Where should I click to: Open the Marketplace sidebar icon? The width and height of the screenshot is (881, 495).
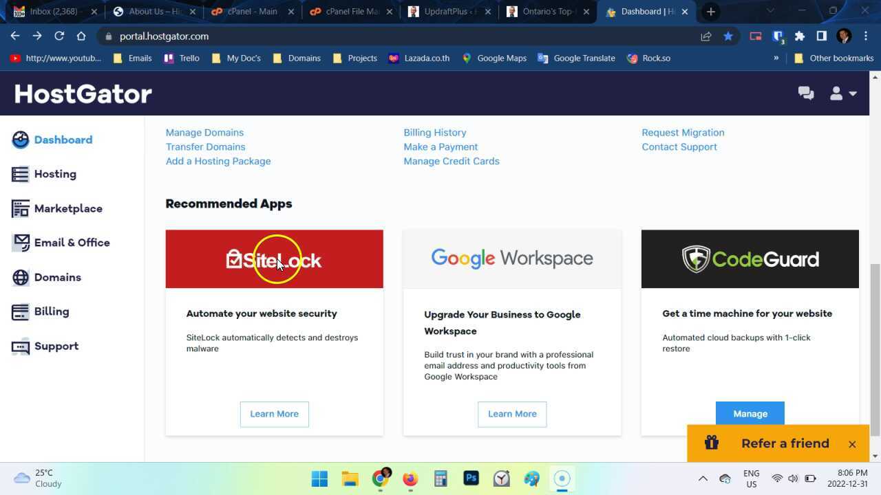point(21,208)
